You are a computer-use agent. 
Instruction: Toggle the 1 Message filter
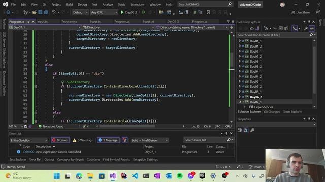[x=108, y=140]
